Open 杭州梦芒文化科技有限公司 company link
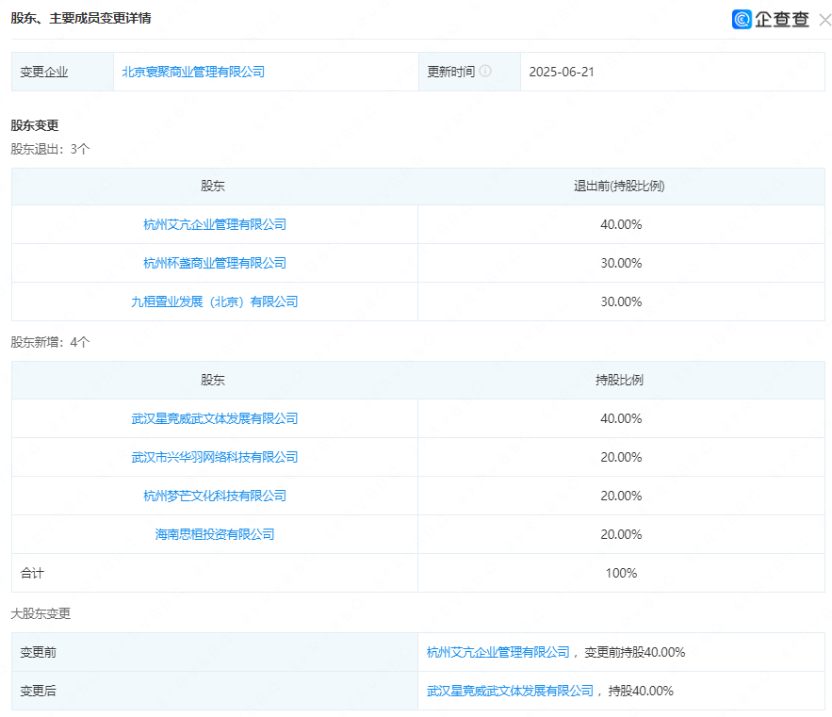 213,496
